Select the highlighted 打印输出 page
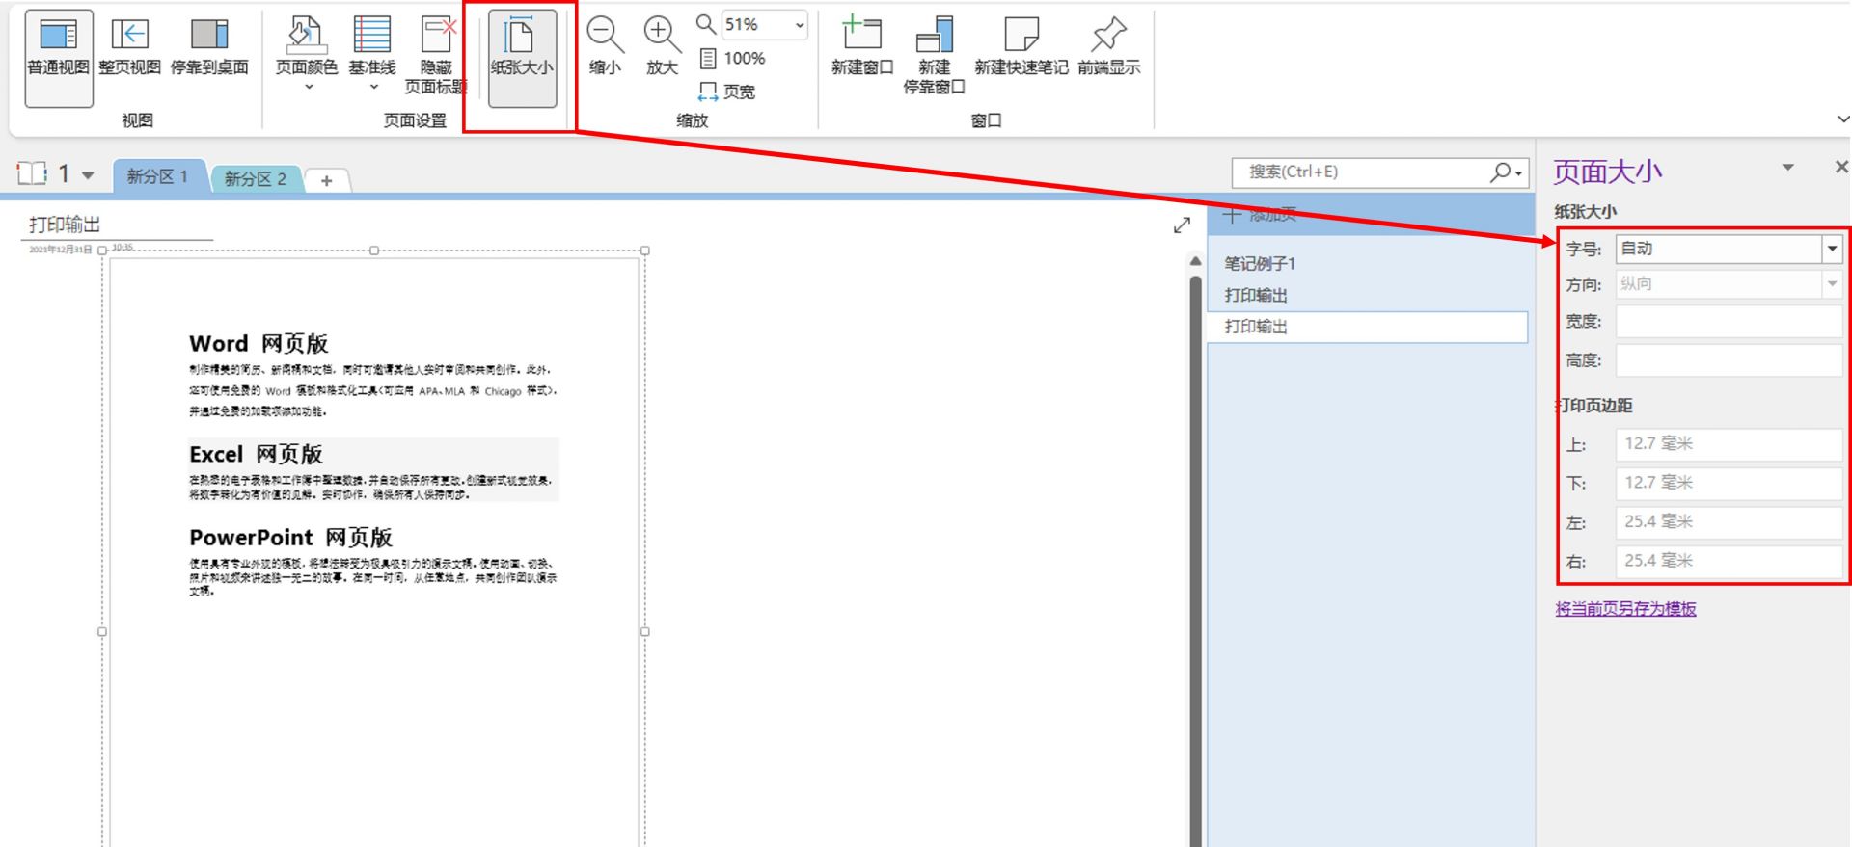The image size is (1852, 847). 1367,327
